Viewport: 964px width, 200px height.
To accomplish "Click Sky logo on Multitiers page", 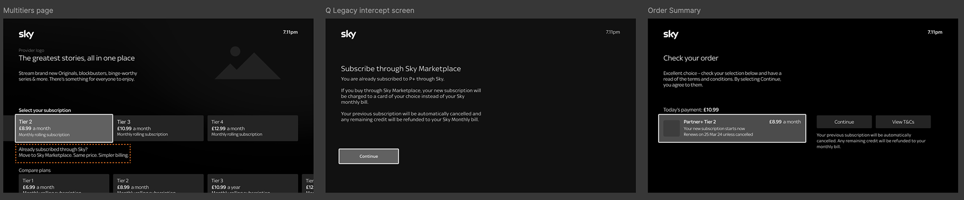I will pos(26,34).
